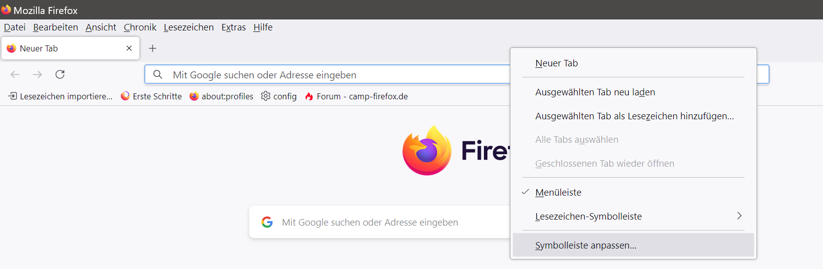Open a new tab with plus icon
The height and width of the screenshot is (269, 823).
coord(153,48)
